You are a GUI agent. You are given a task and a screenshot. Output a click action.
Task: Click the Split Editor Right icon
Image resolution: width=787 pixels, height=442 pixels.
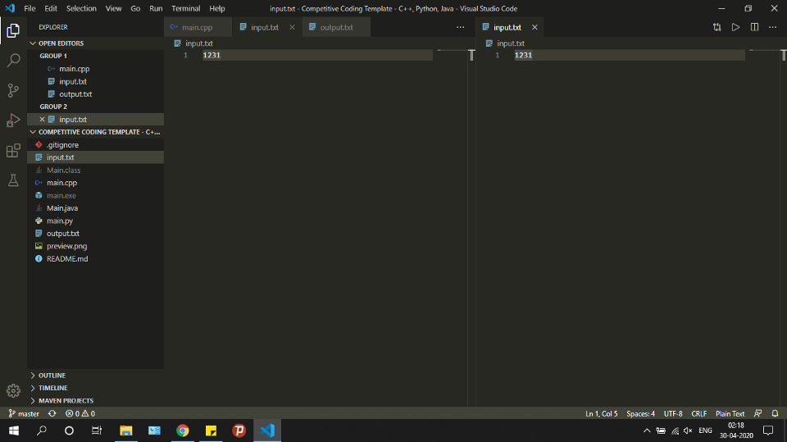(754, 27)
